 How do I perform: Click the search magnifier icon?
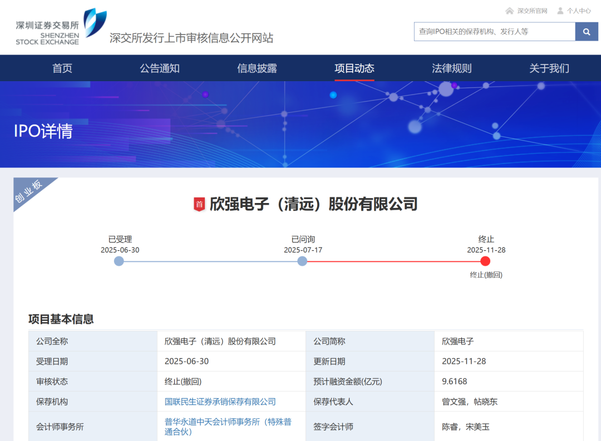(x=586, y=32)
